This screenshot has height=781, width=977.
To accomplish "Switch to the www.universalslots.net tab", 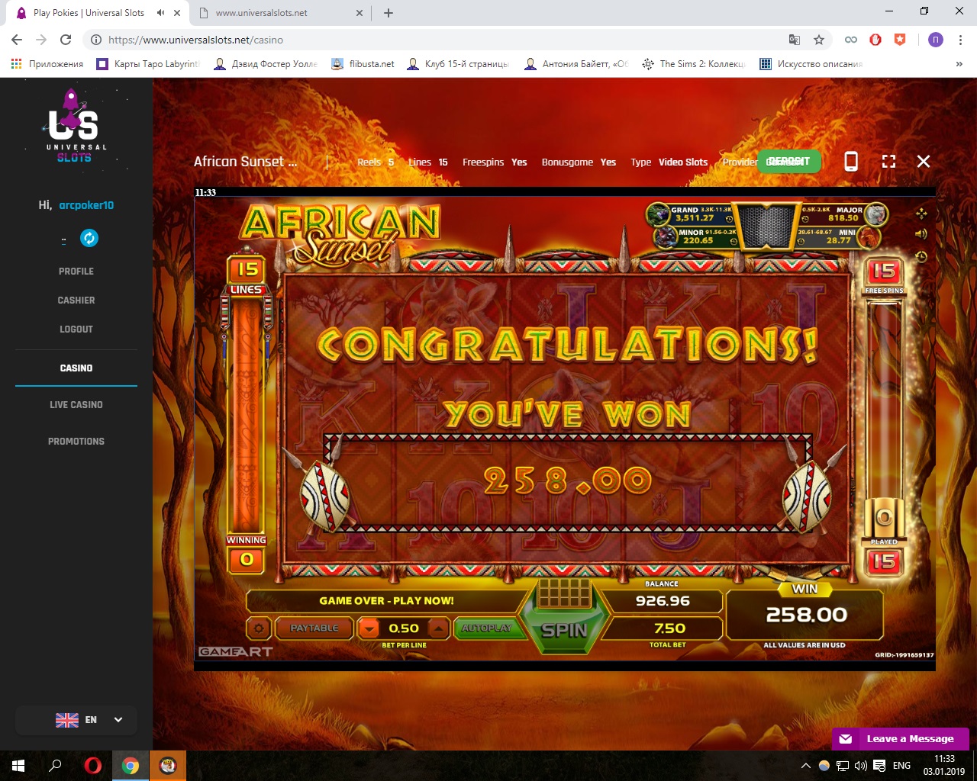I will [279, 13].
